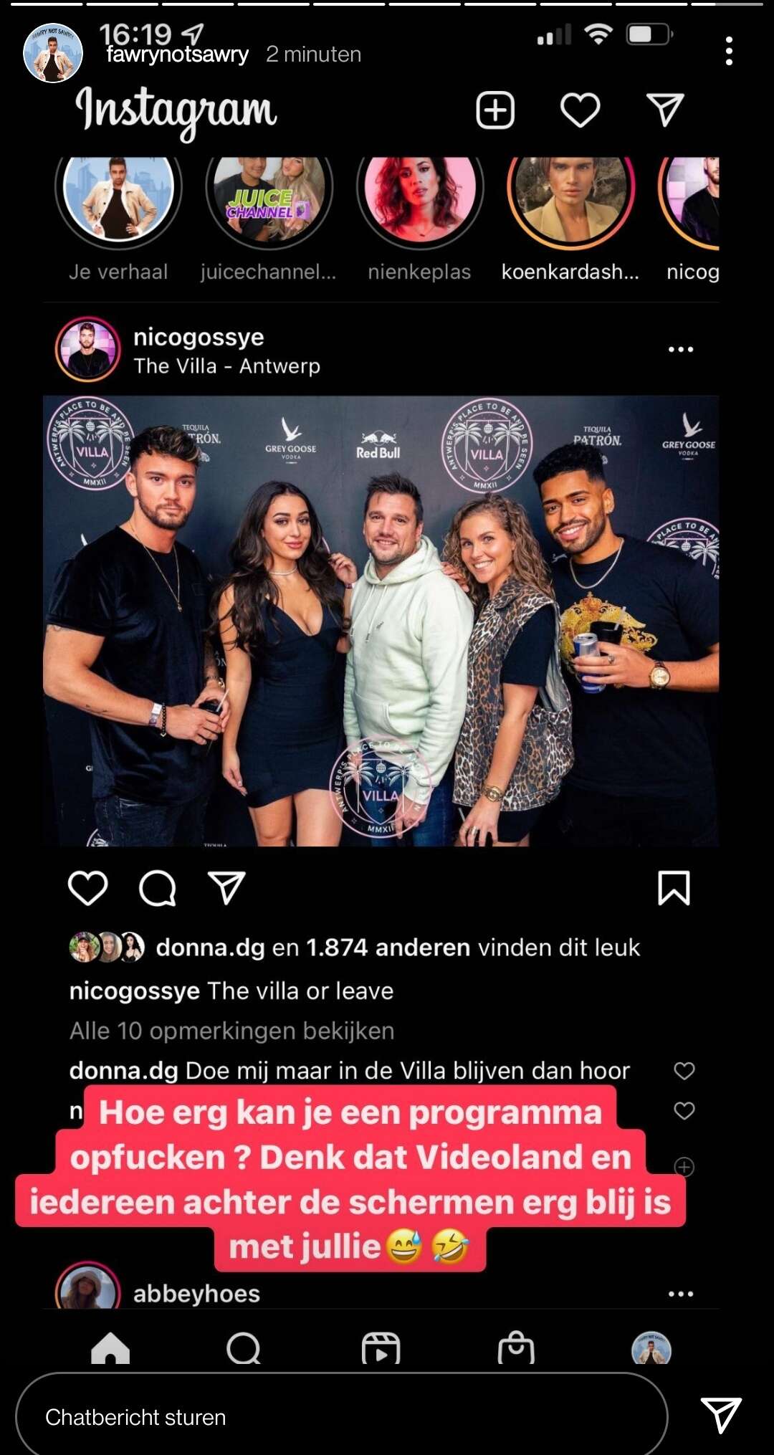774x1455 pixels.
Task: Focus the Chatbericht sturen message field
Action: tap(342, 1417)
